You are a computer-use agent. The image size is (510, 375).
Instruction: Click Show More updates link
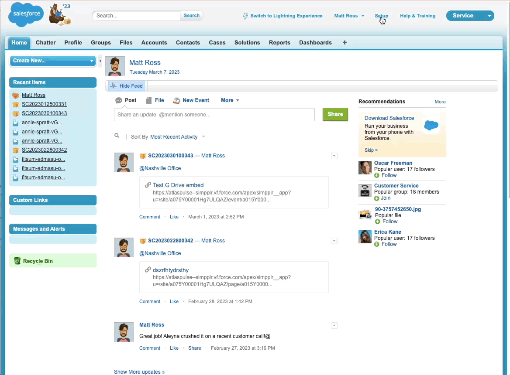139,372
